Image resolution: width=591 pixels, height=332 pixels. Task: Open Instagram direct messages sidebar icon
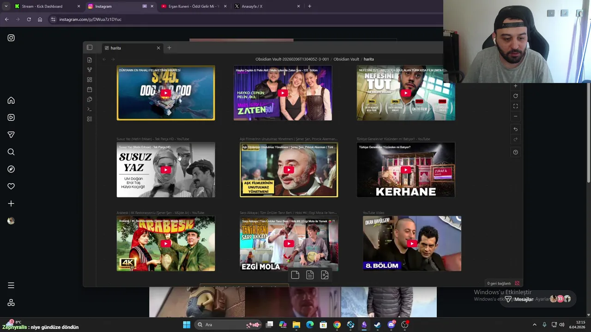11,135
